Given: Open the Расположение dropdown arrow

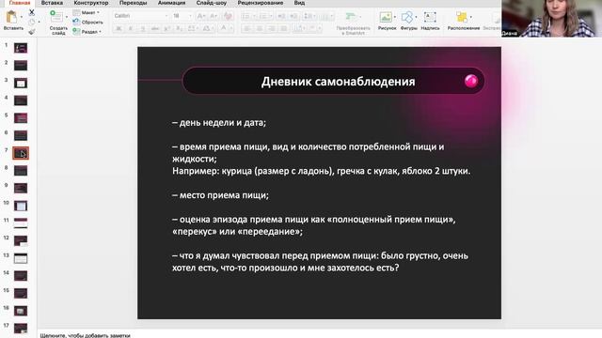Looking at the screenshot, I should pos(471,17).
